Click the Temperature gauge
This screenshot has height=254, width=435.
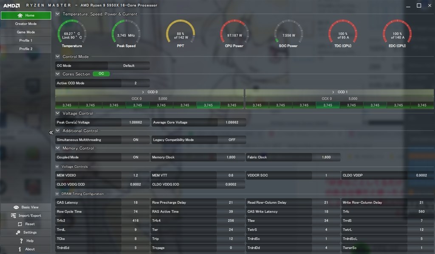[x=72, y=33]
